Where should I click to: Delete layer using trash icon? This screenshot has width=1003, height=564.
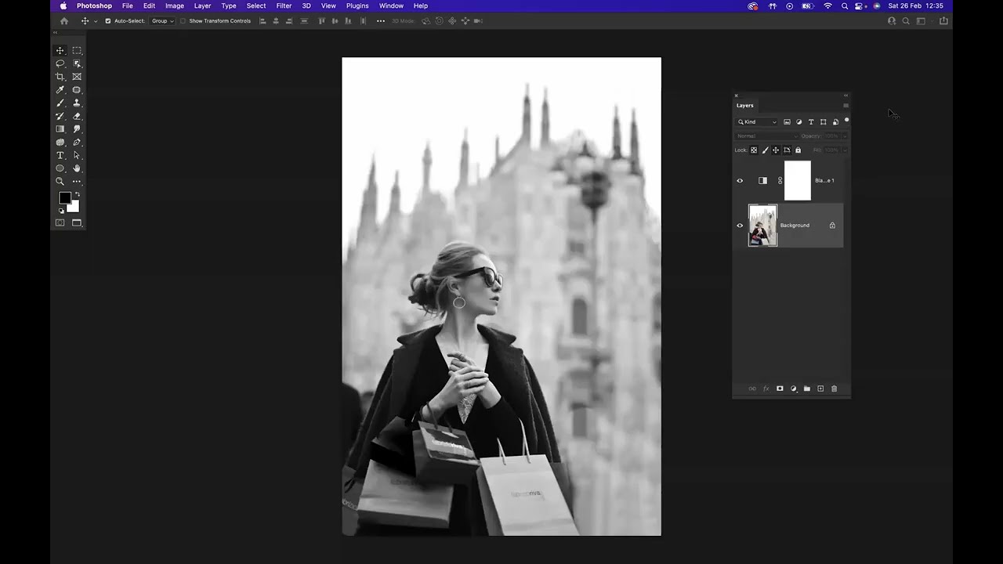click(x=834, y=389)
